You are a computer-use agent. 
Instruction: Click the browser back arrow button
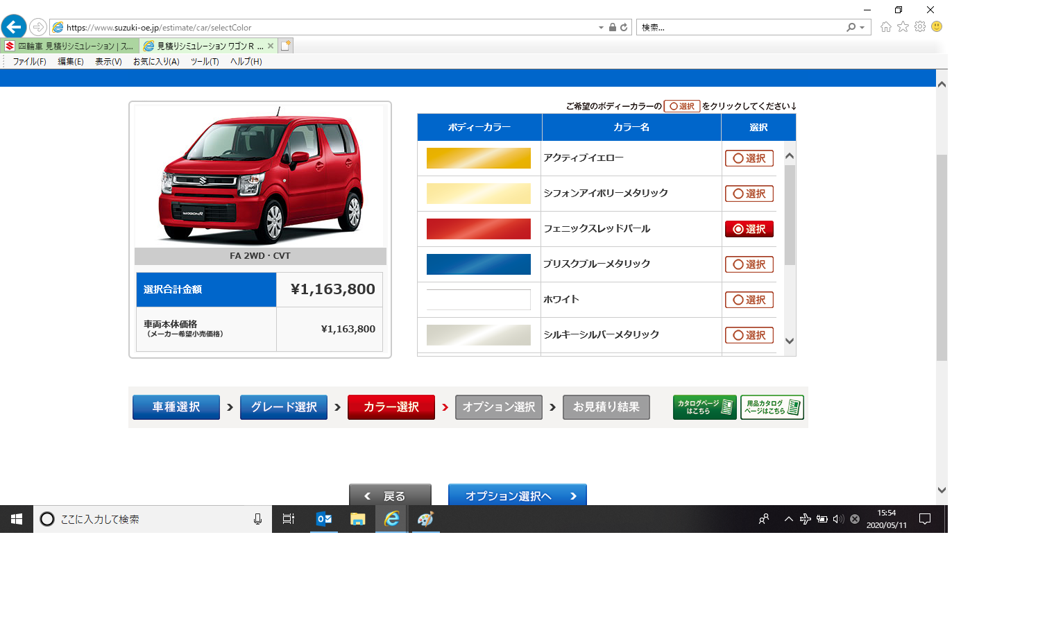pyautogui.click(x=14, y=27)
